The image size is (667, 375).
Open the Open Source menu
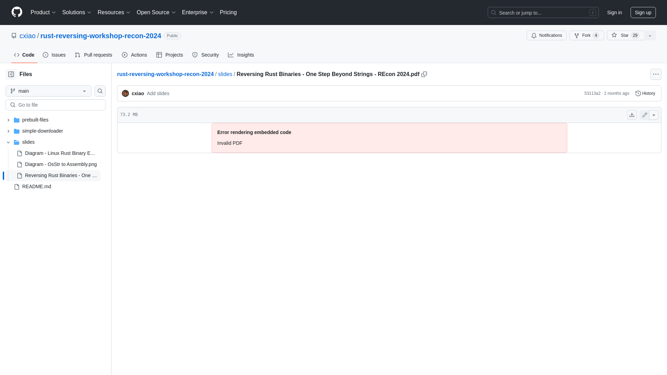[156, 12]
